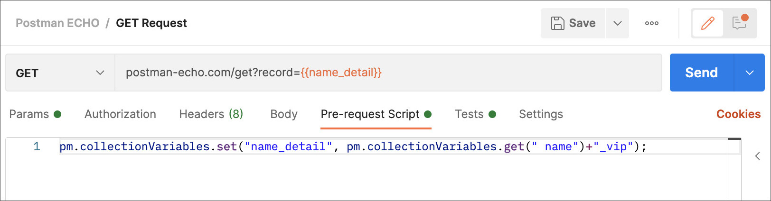This screenshot has height=201, width=771.
Task: Collapse the right sidebar chevron arrow
Action: pyautogui.click(x=757, y=156)
